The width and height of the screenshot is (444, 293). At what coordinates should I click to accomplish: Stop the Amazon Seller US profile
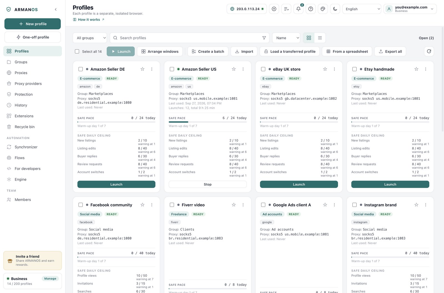pyautogui.click(x=208, y=184)
